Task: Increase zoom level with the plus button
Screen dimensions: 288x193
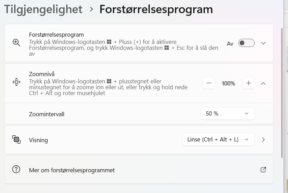Action: [249, 83]
